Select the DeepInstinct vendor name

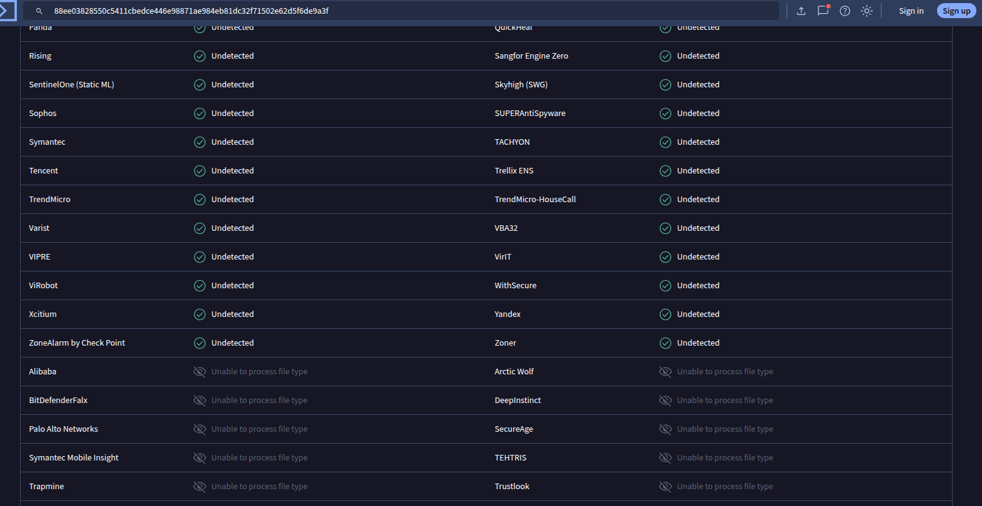pos(518,401)
